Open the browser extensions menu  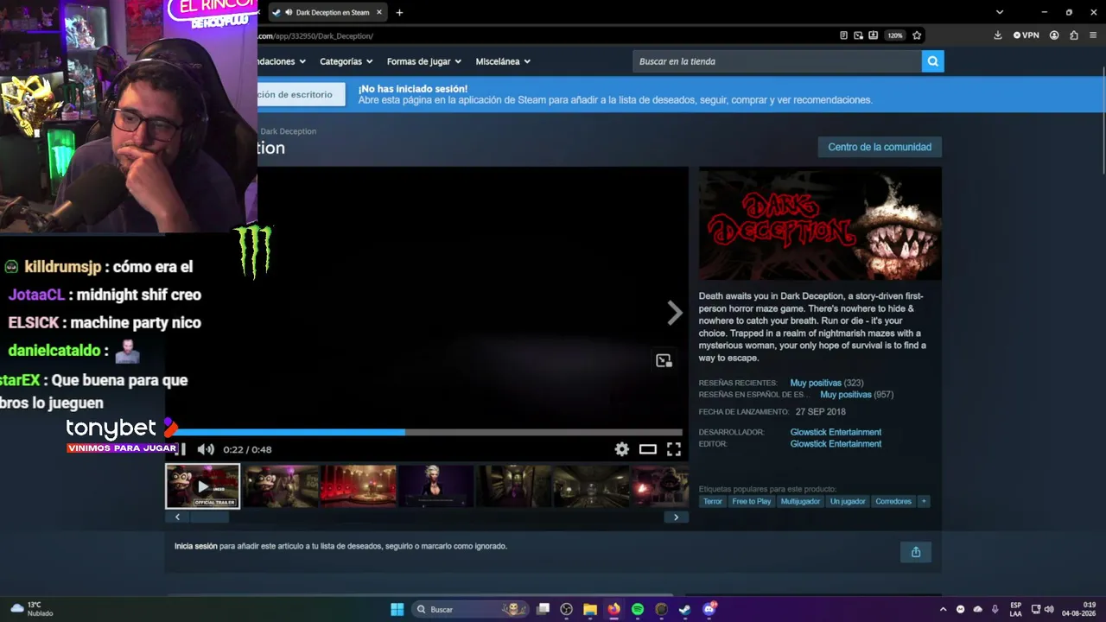pyautogui.click(x=1074, y=35)
